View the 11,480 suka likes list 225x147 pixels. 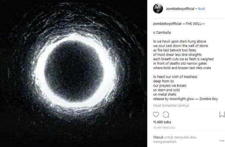click(161, 122)
